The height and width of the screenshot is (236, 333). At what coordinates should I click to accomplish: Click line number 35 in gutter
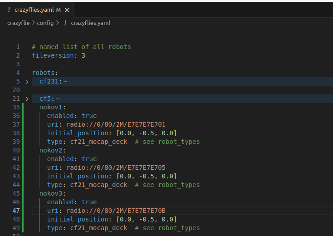16,107
